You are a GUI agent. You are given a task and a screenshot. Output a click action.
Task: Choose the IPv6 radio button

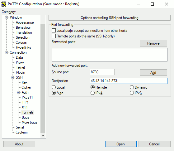pos(132,93)
